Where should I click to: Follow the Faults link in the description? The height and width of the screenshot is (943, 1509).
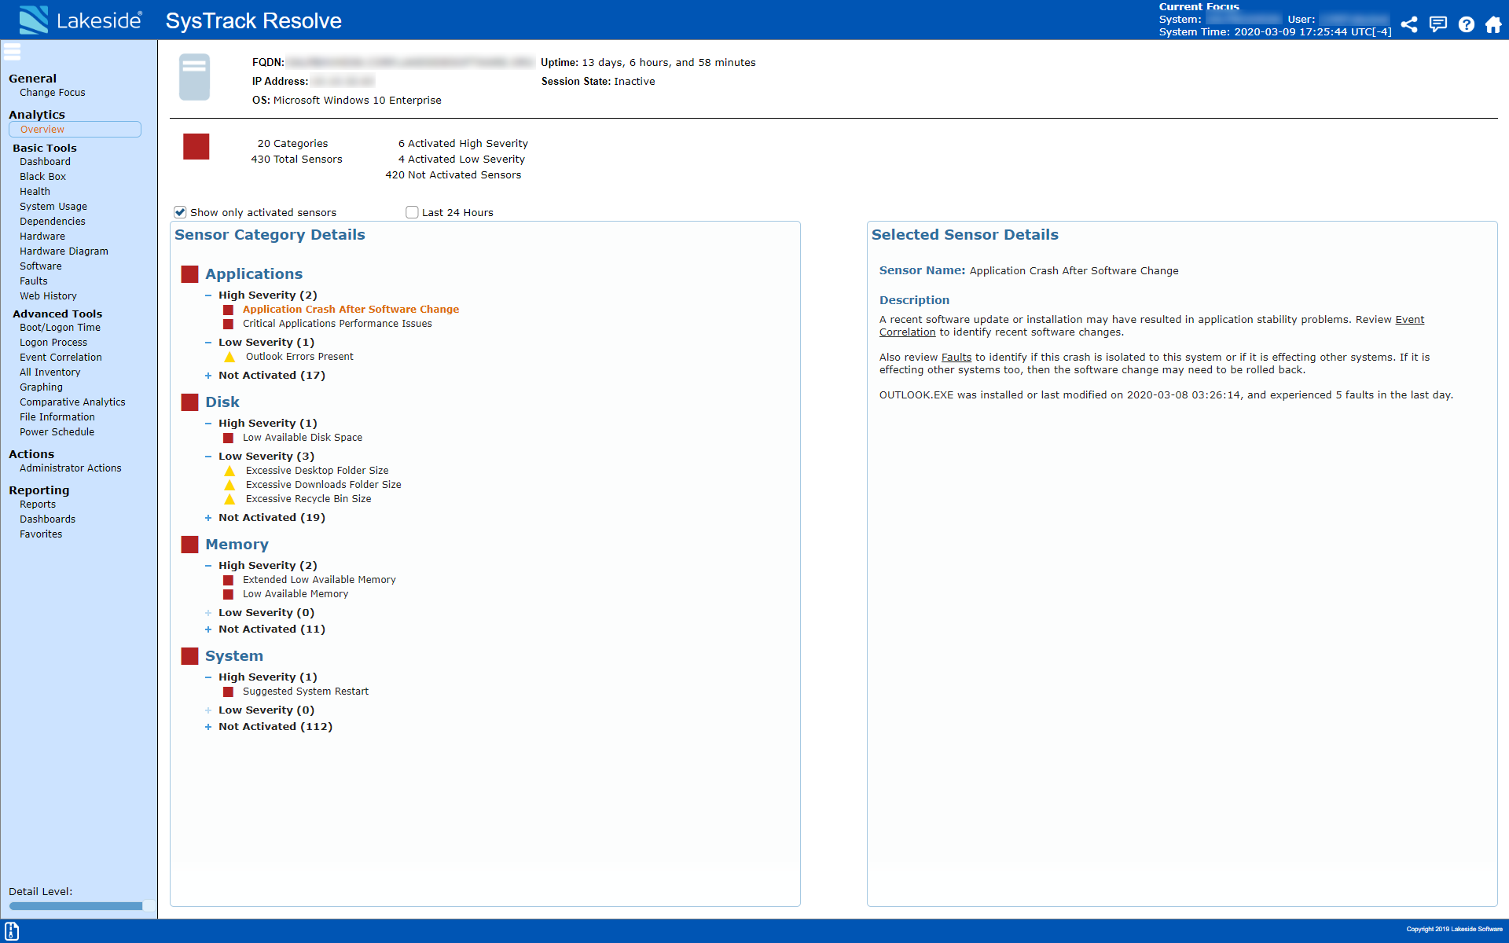[x=956, y=357]
